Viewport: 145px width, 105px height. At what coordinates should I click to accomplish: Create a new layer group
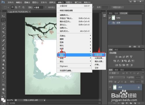(x=131, y=103)
